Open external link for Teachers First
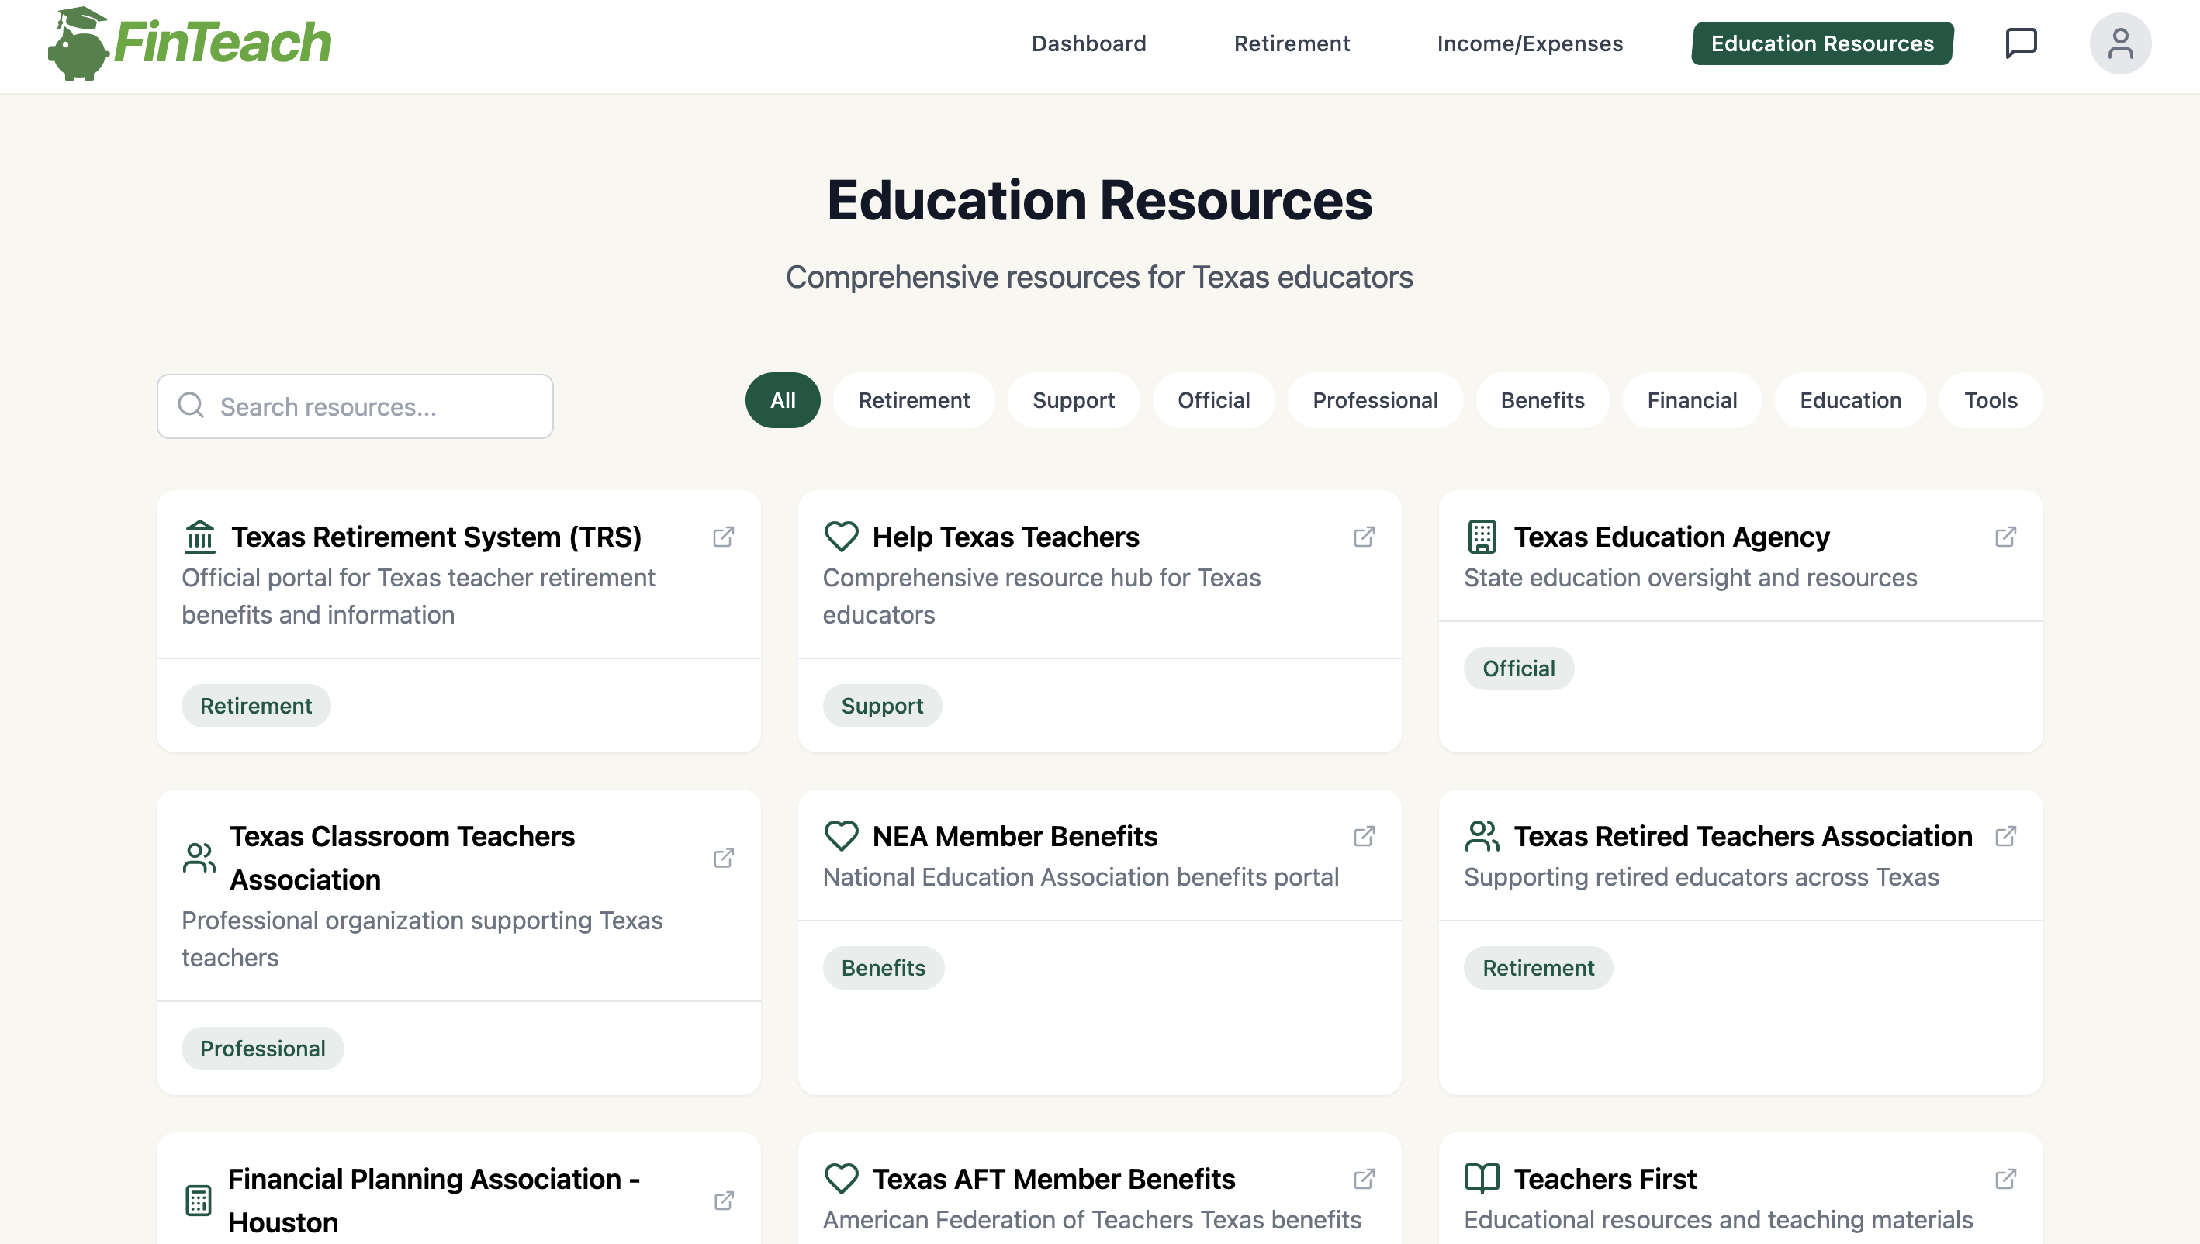The width and height of the screenshot is (2200, 1244). pos(2005,1179)
